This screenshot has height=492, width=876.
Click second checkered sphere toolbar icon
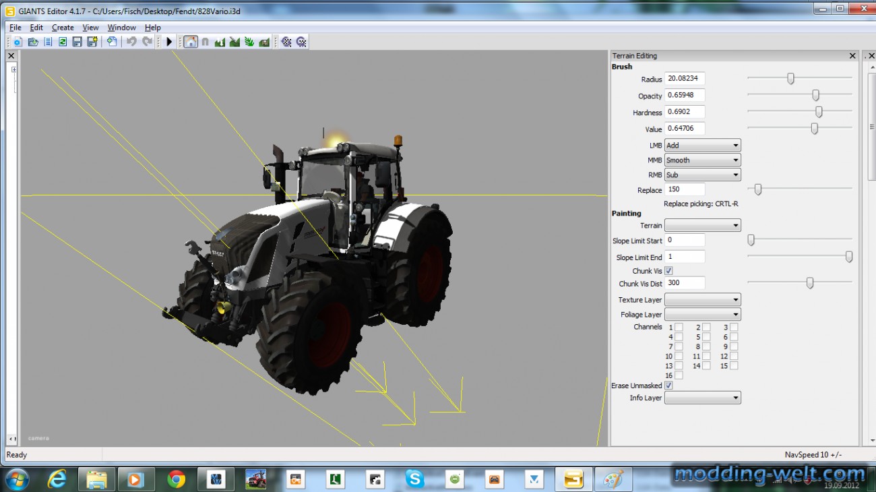pos(301,42)
